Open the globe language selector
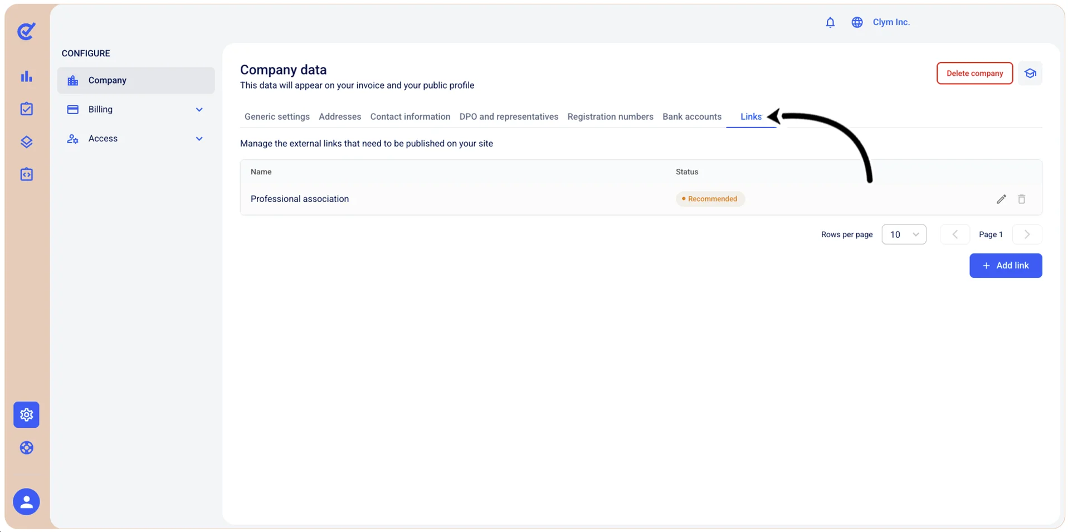Image resolution: width=1068 pixels, height=532 pixels. coord(857,22)
